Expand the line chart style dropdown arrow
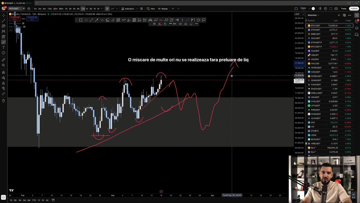Image resolution: width=360 pixels, height=203 pixels. click(117, 9)
